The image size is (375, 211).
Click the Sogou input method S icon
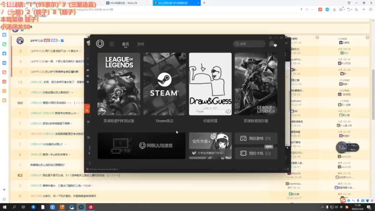point(343,200)
